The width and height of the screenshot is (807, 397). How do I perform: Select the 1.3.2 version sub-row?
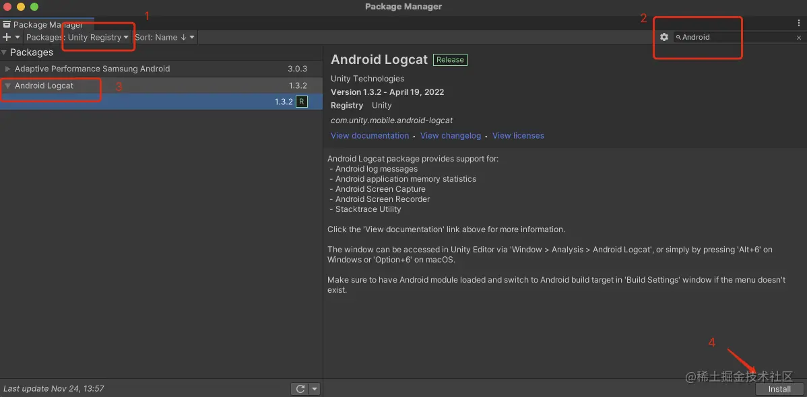coord(161,102)
